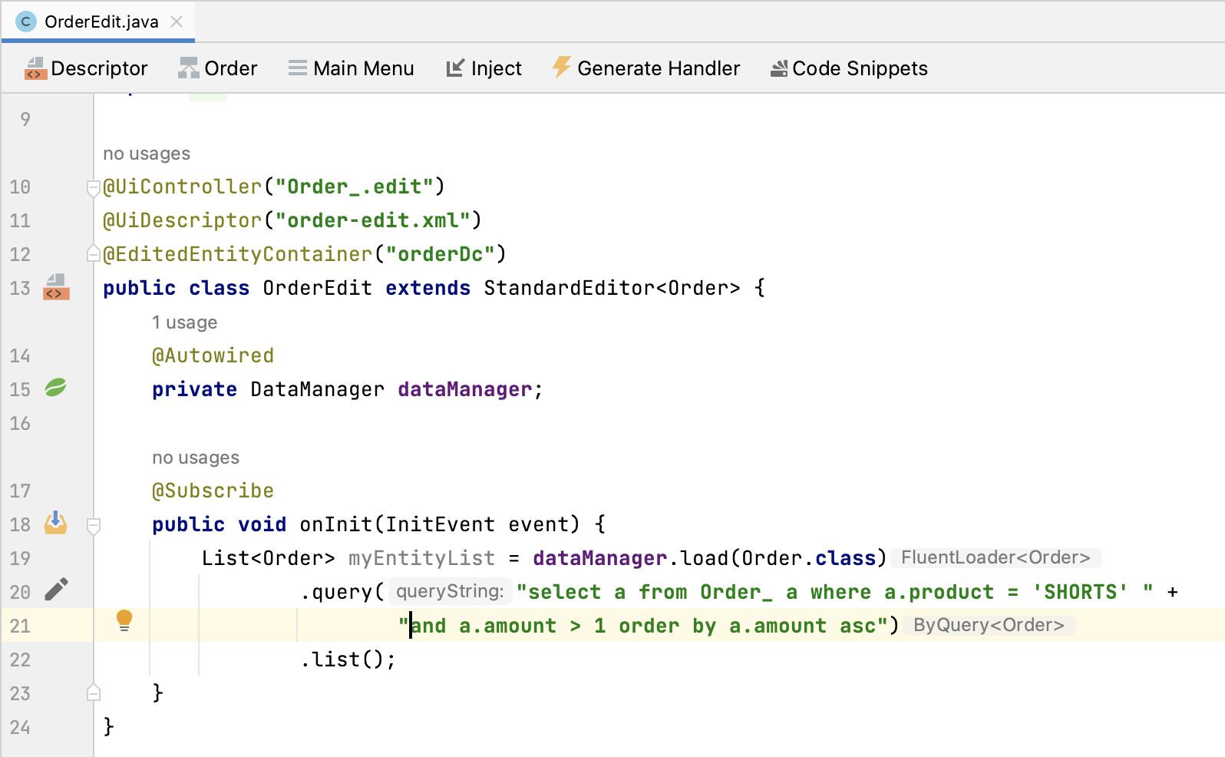Click the pencil edit gutter icon on line 20

coord(56,590)
